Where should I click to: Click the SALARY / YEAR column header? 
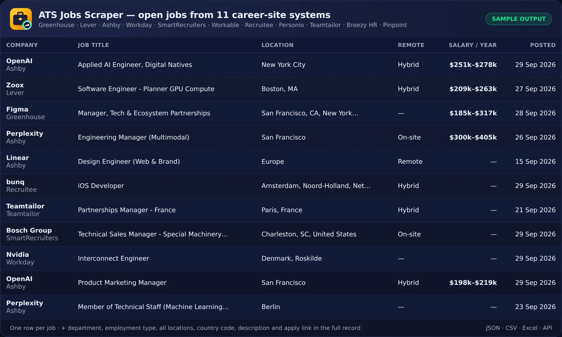point(473,45)
